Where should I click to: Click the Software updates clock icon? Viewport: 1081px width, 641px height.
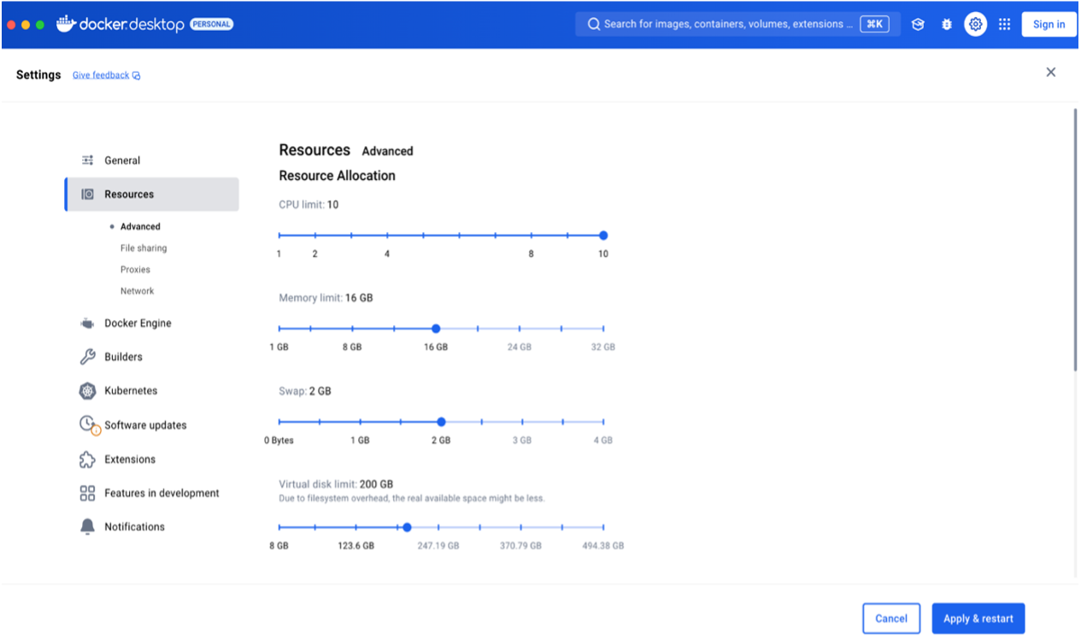coord(88,424)
